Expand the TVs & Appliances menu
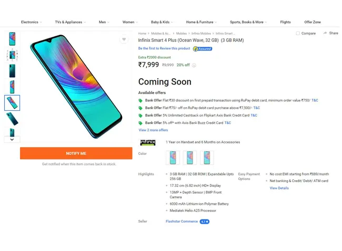 click(x=71, y=22)
